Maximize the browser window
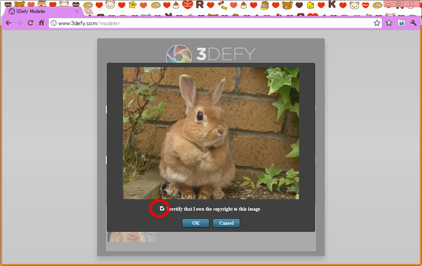This screenshot has width=422, height=266. 398,4
